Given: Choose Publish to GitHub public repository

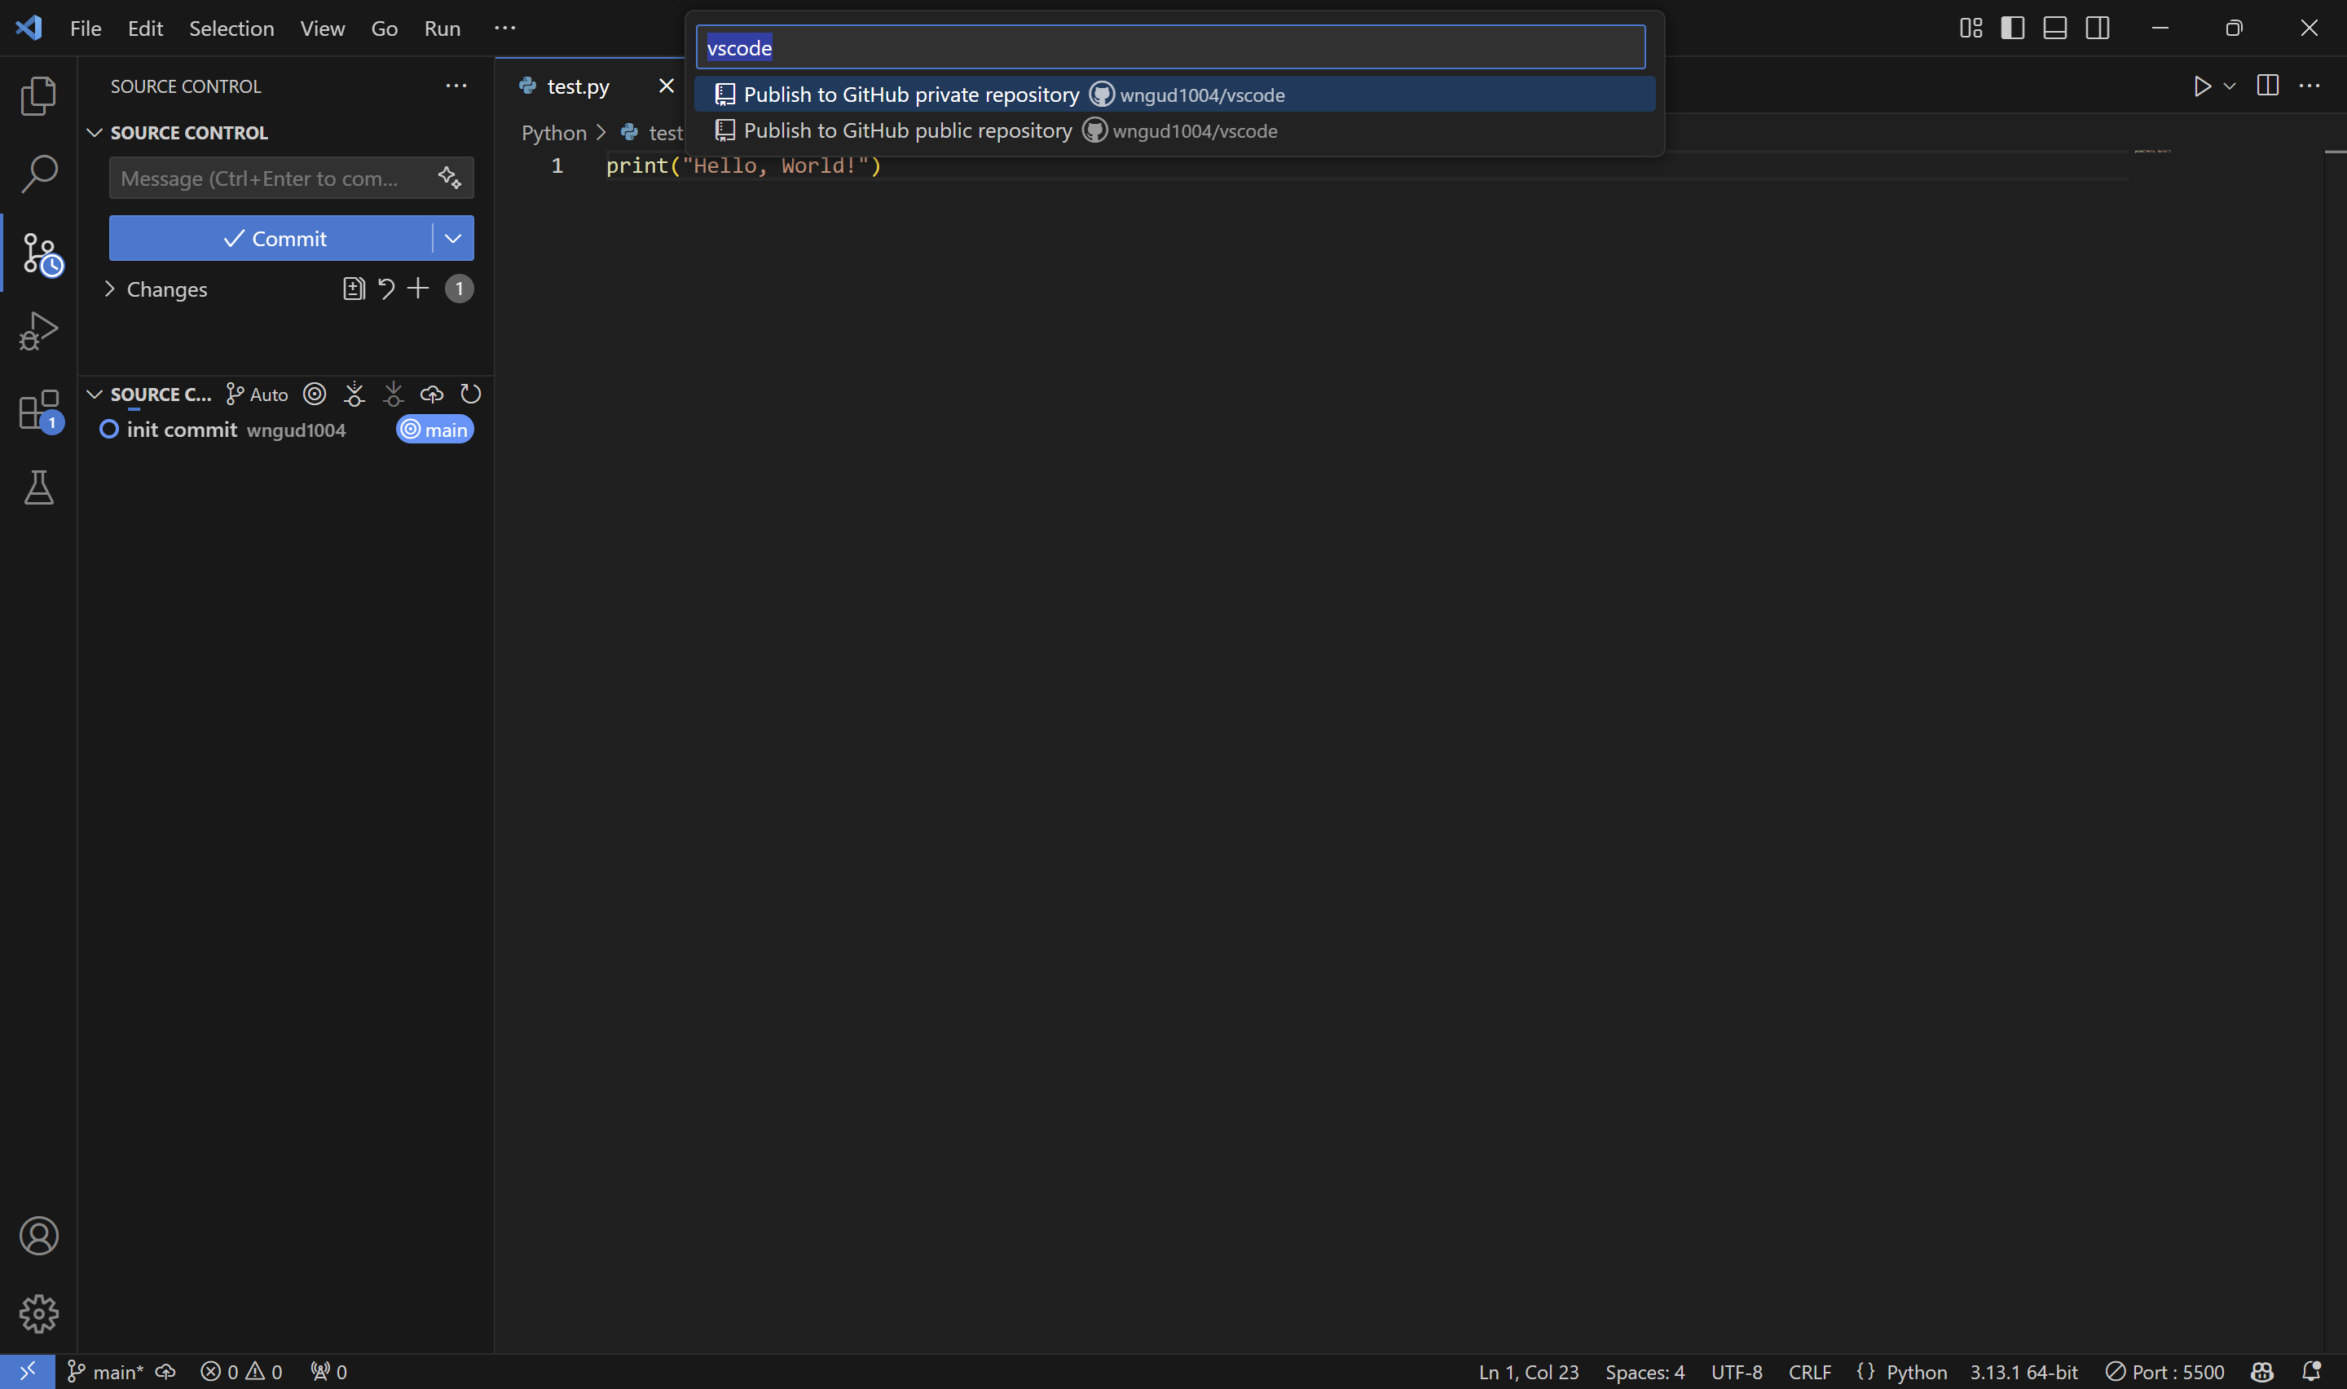Looking at the screenshot, I should coord(906,131).
